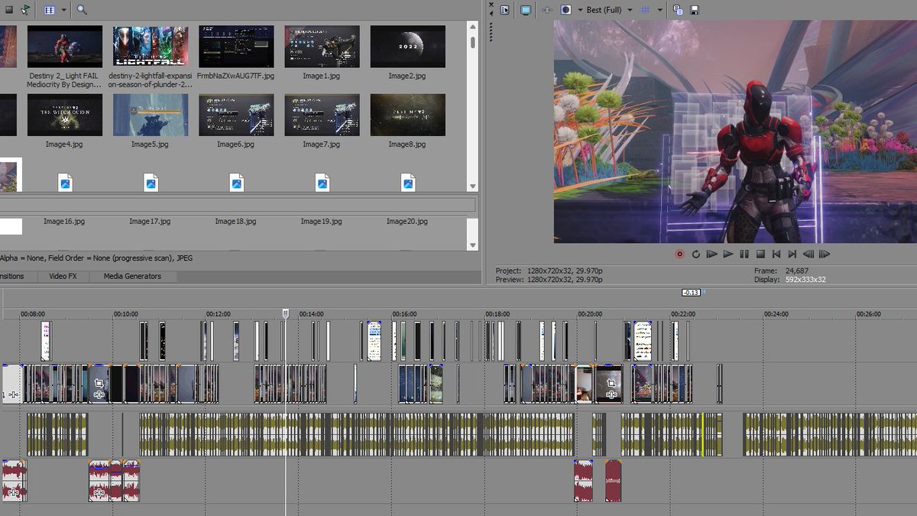Click Save Snapshot to File icon
Image resolution: width=917 pixels, height=516 pixels.
(x=695, y=10)
